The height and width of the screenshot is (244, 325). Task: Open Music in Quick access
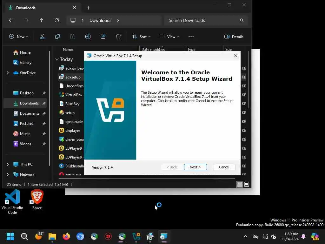point(25,134)
